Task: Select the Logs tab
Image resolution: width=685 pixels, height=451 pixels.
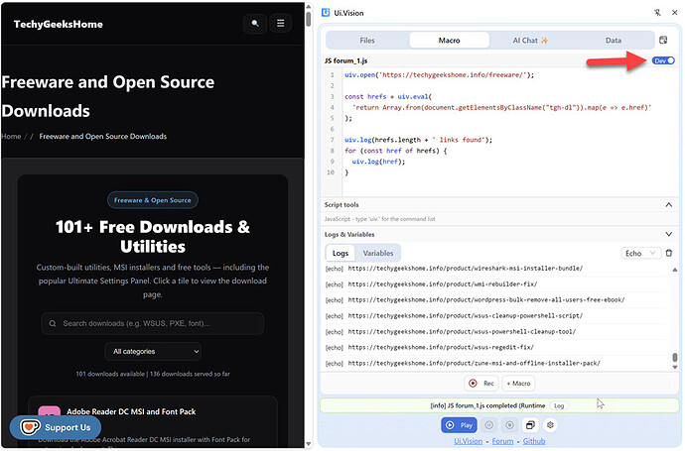Action: coord(341,253)
